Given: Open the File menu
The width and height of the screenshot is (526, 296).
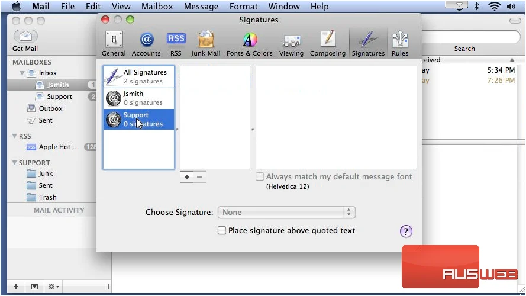Looking at the screenshot, I should pos(68,6).
